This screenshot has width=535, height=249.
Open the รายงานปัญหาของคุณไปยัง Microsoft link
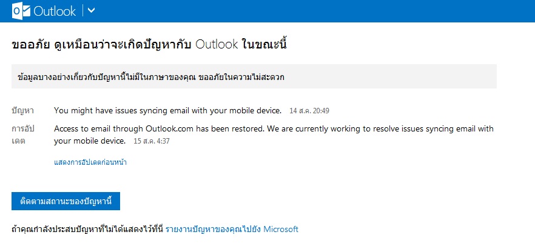pyautogui.click(x=232, y=230)
